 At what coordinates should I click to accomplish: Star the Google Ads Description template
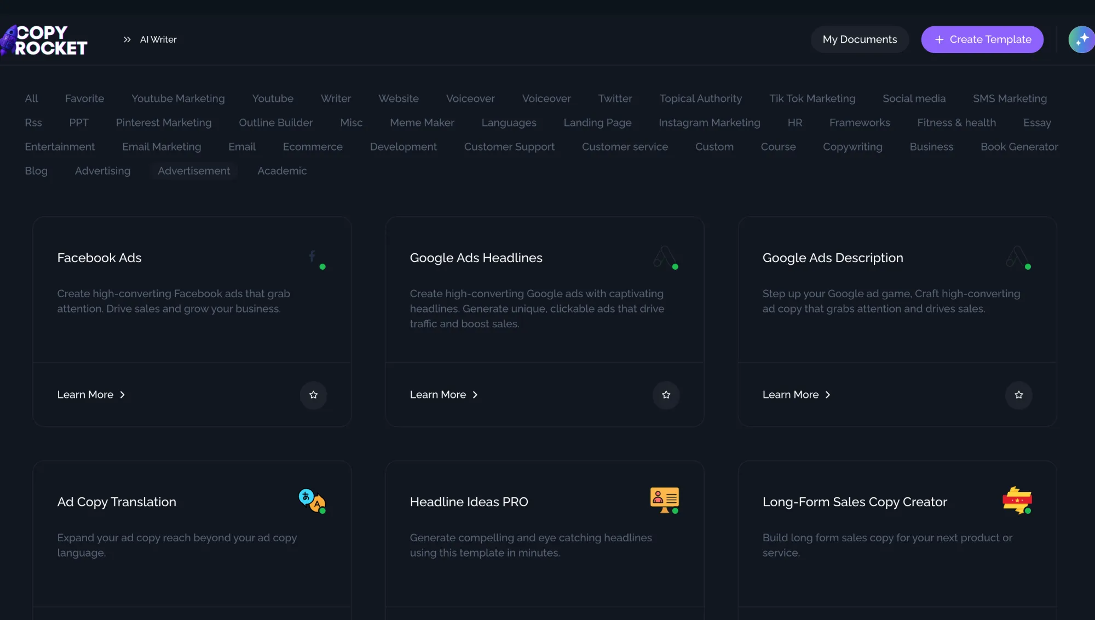1018,395
